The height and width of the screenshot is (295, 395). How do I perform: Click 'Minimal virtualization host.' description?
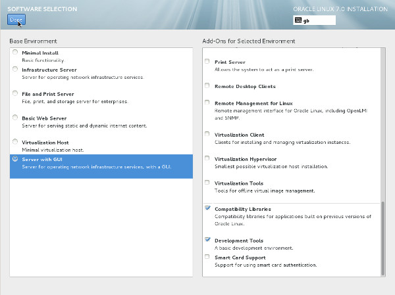tap(53, 150)
